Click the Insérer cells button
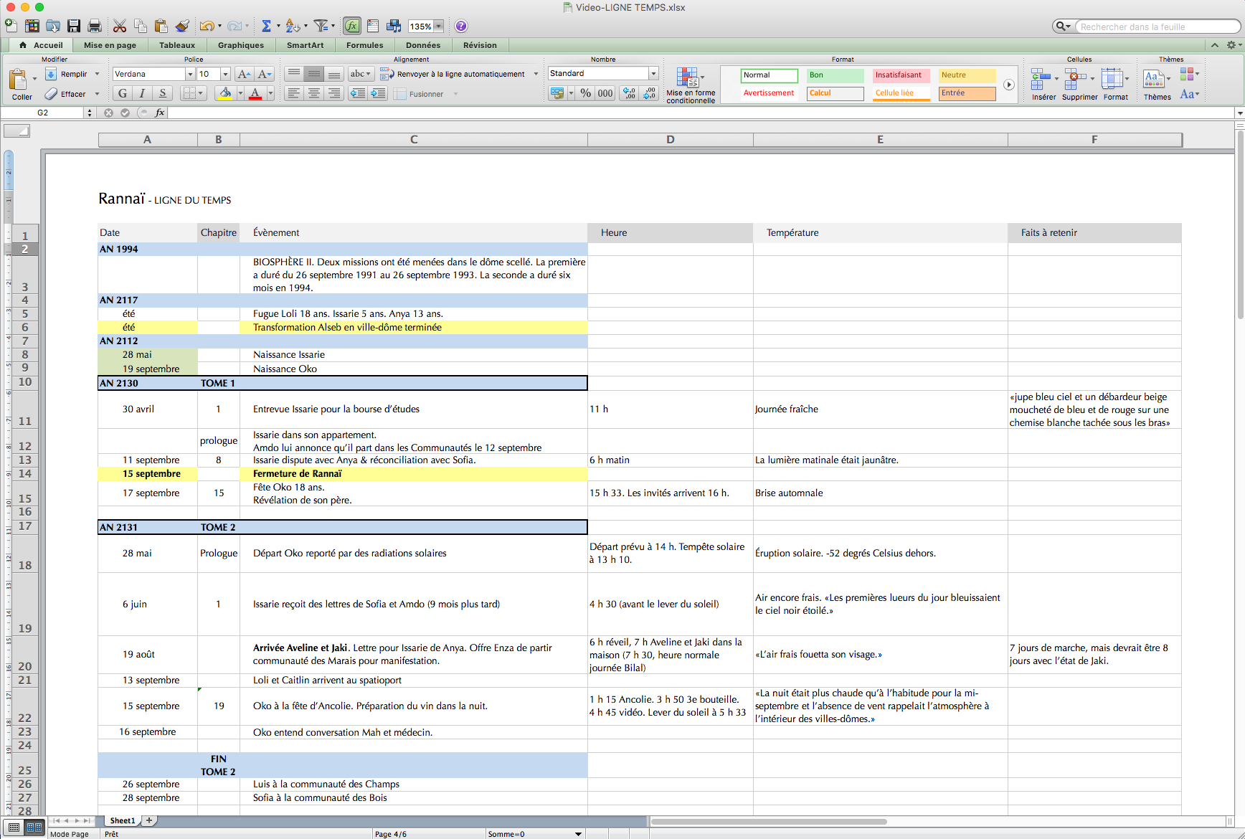 coord(1043,85)
